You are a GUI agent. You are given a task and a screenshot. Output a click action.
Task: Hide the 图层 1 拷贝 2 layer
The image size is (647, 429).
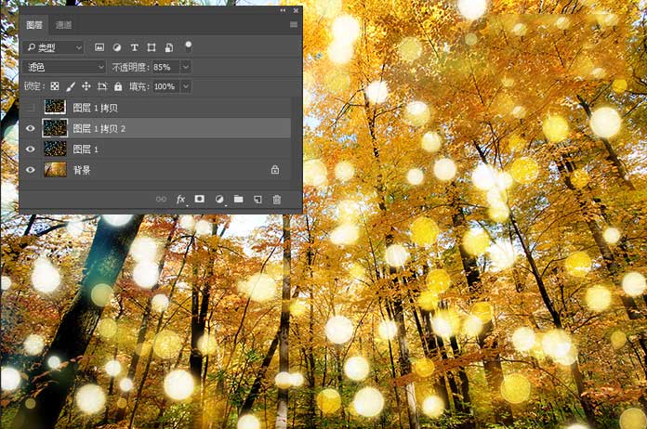[x=31, y=128]
